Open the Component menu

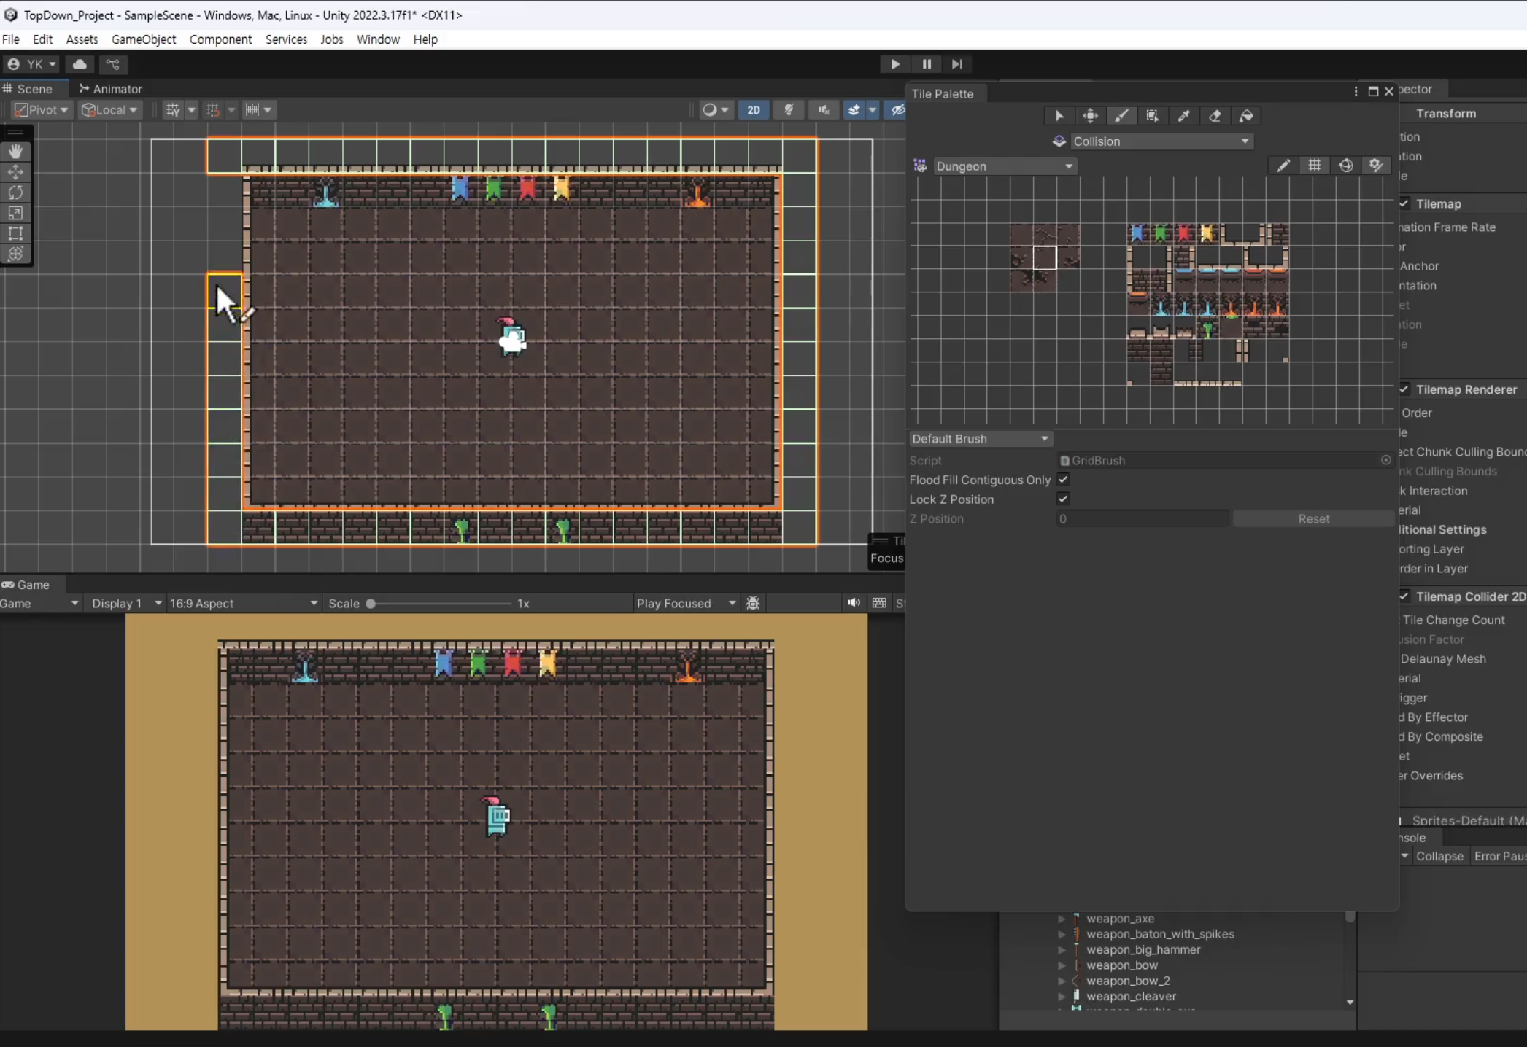click(x=220, y=39)
